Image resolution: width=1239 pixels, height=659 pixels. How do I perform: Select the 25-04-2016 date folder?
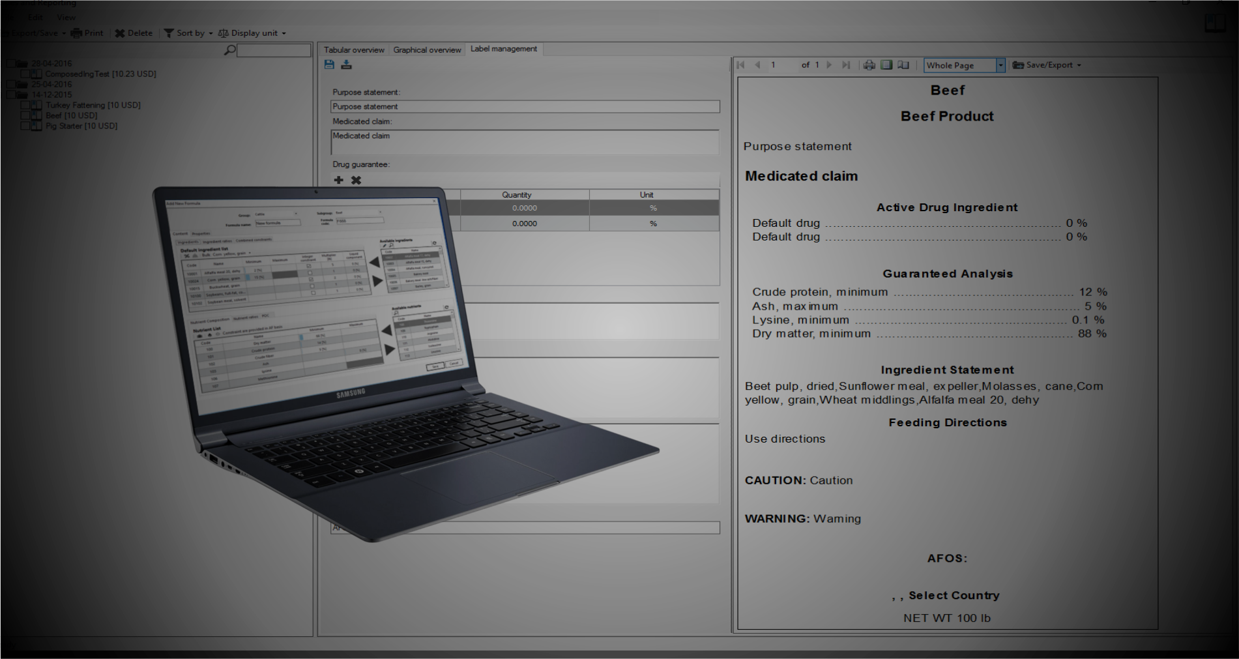[51, 85]
